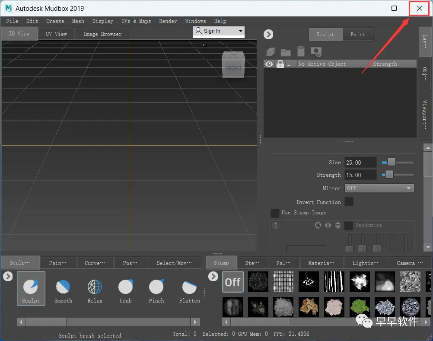Screen dimensions: 433x341
Task: Open the Windows menu
Action: 195,21
